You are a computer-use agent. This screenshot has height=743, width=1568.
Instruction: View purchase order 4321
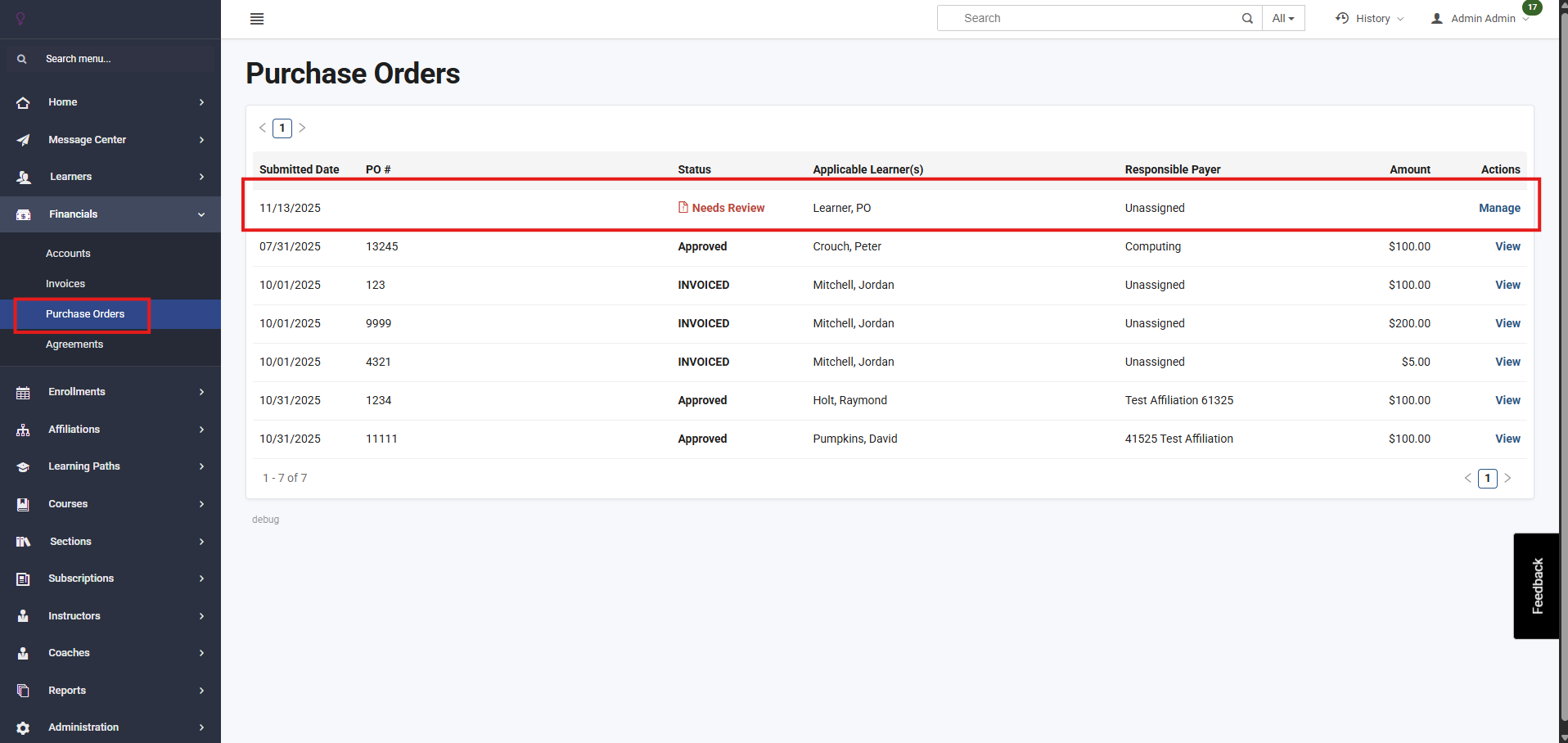(x=1507, y=362)
